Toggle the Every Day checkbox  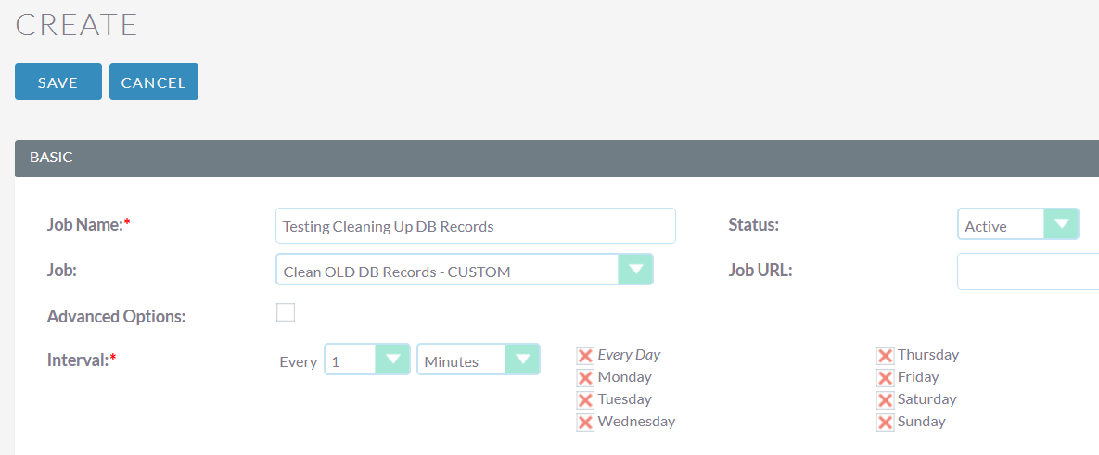pos(585,356)
